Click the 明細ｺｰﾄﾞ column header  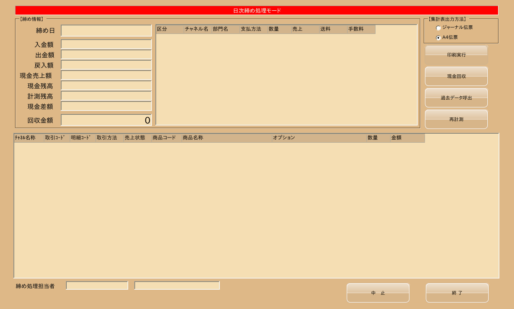coord(83,138)
